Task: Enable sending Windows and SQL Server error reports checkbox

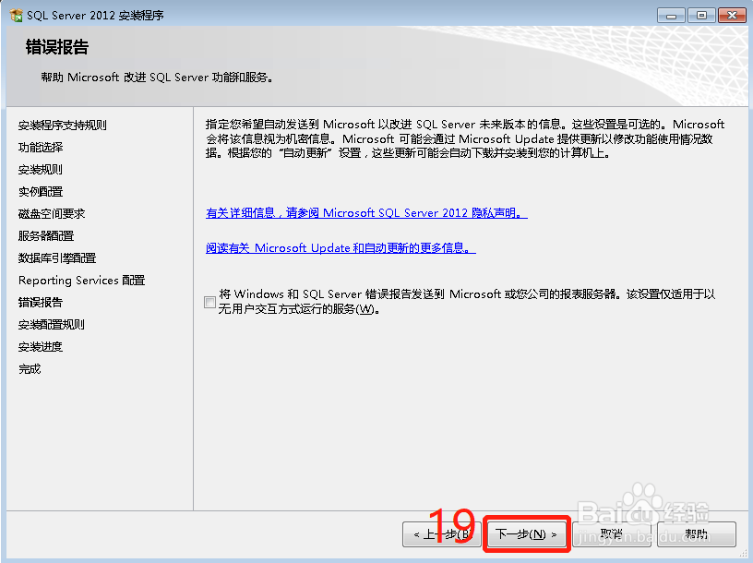Action: pos(209,302)
